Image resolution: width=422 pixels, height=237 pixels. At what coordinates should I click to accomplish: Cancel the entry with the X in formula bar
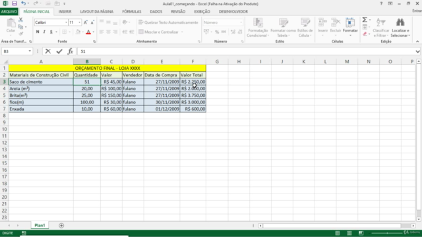coord(48,51)
